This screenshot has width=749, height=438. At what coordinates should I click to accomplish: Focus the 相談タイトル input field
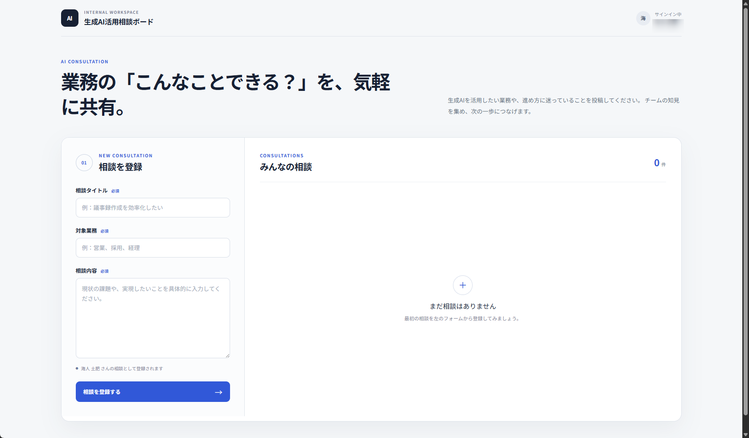(153, 208)
